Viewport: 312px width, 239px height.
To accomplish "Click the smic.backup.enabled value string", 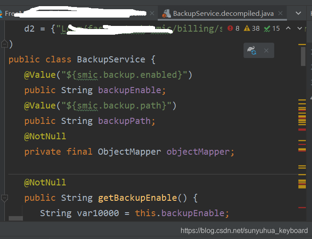I will [x=124, y=75].
